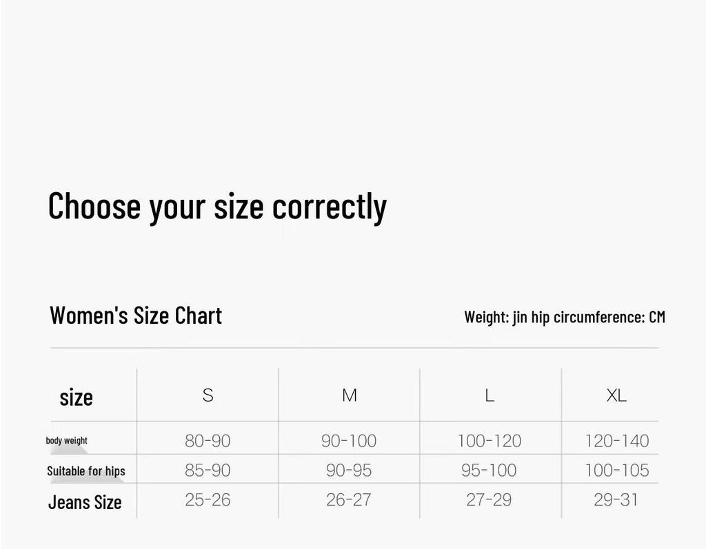Click the 90-100 body weight cell
The height and width of the screenshot is (549, 706).
point(349,441)
